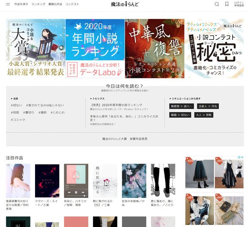Select the 無愛想 × 逆ハー situation tag

point(181,106)
